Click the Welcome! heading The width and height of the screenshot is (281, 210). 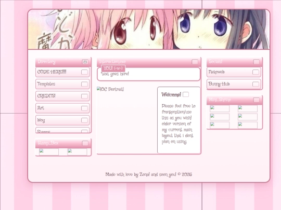click(x=171, y=95)
